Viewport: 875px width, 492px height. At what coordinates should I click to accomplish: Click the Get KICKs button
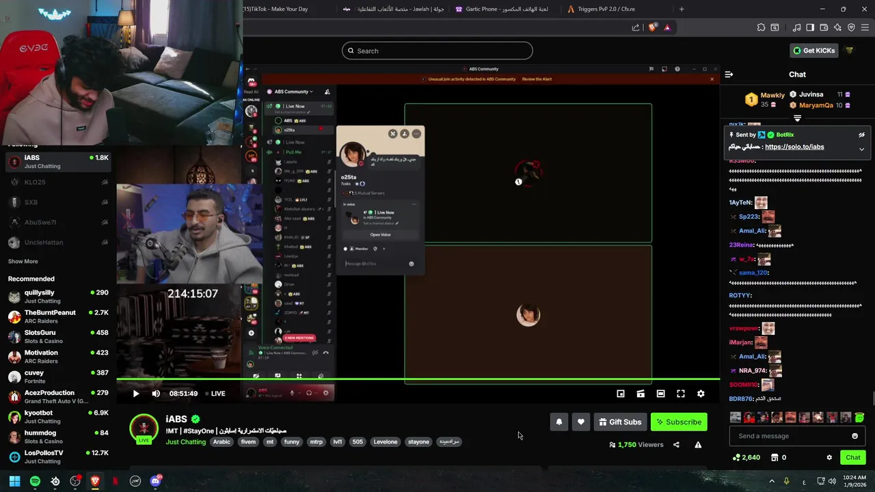[x=813, y=51]
